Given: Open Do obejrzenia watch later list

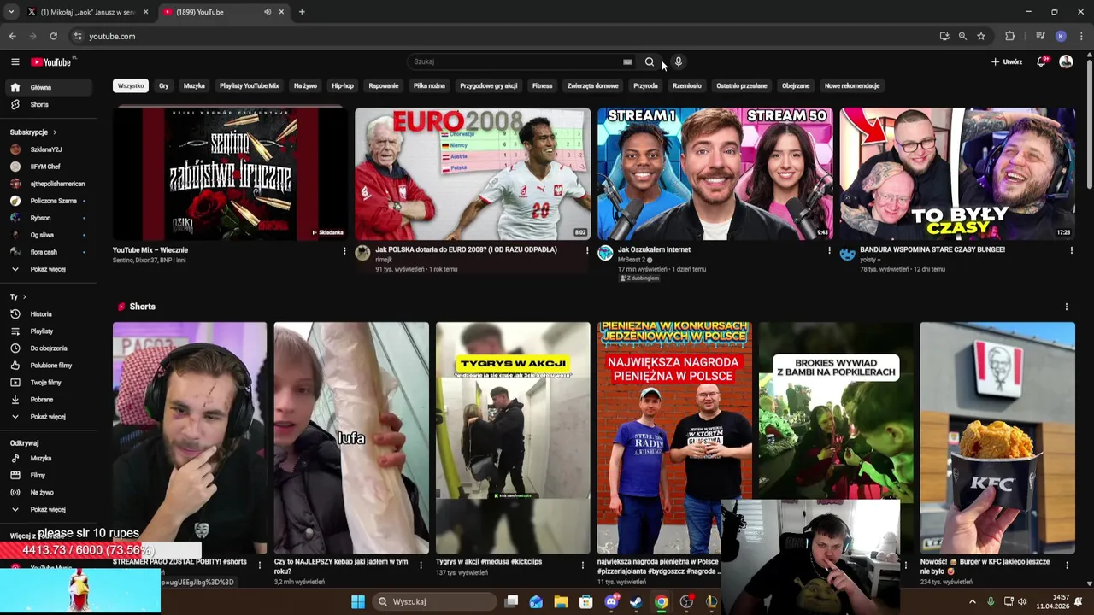Looking at the screenshot, I should [x=50, y=348].
